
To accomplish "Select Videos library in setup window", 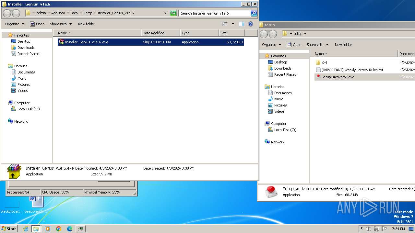I will [276, 111].
